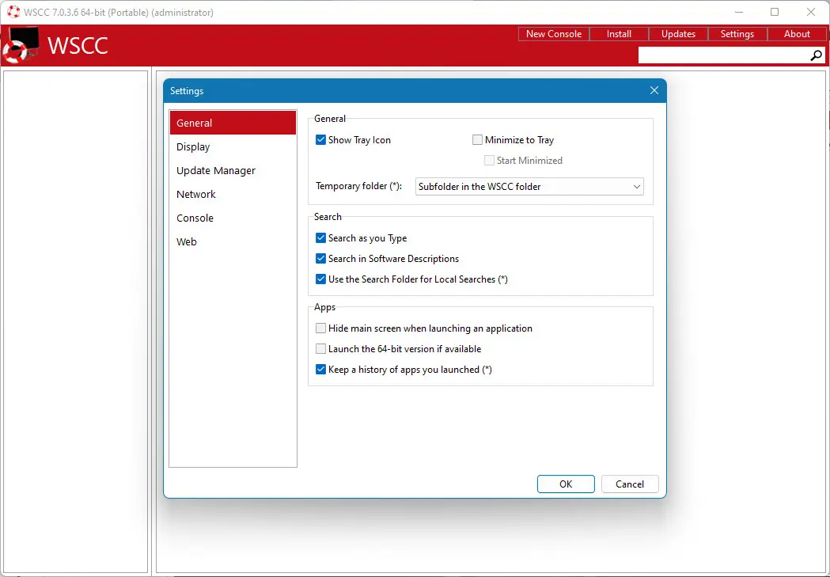Cancel the Settings dialog
The height and width of the screenshot is (577, 830).
pos(630,484)
